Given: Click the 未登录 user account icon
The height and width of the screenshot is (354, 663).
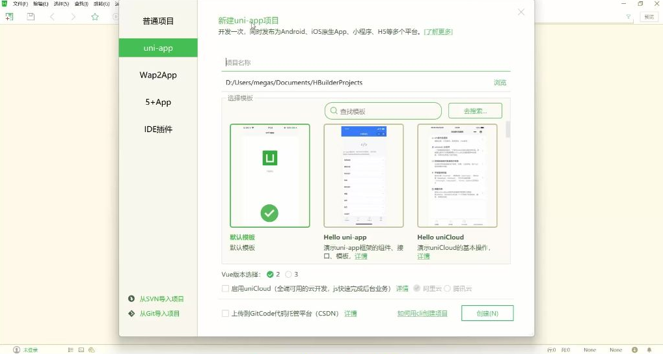Looking at the screenshot, I should point(16,350).
